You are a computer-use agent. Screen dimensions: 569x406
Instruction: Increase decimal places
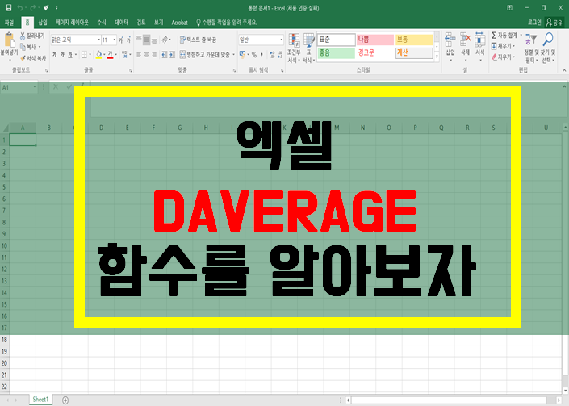[x=272, y=55]
